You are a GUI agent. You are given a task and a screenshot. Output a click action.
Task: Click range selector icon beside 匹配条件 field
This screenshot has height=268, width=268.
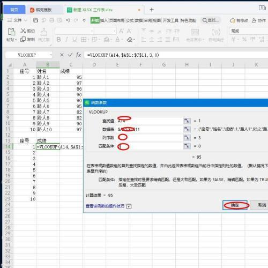click(187, 146)
